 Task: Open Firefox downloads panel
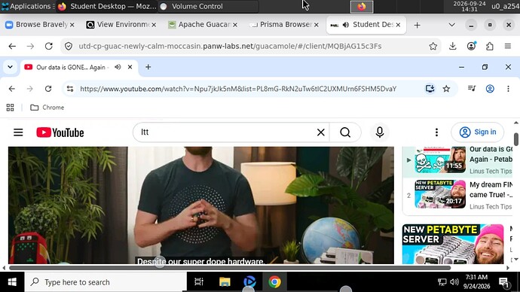pyautogui.click(x=453, y=47)
